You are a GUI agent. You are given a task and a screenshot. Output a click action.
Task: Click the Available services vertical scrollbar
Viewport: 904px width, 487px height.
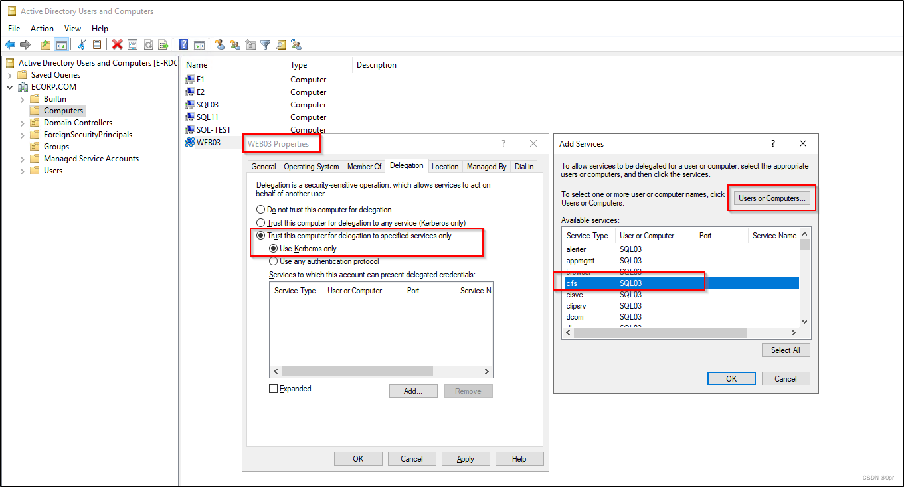tap(805, 278)
